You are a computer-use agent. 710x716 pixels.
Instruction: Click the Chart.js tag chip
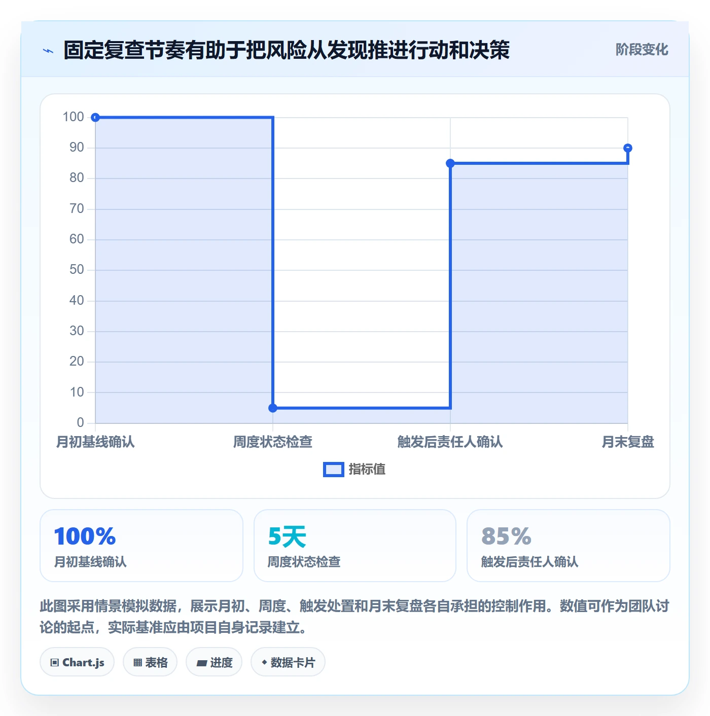click(77, 662)
